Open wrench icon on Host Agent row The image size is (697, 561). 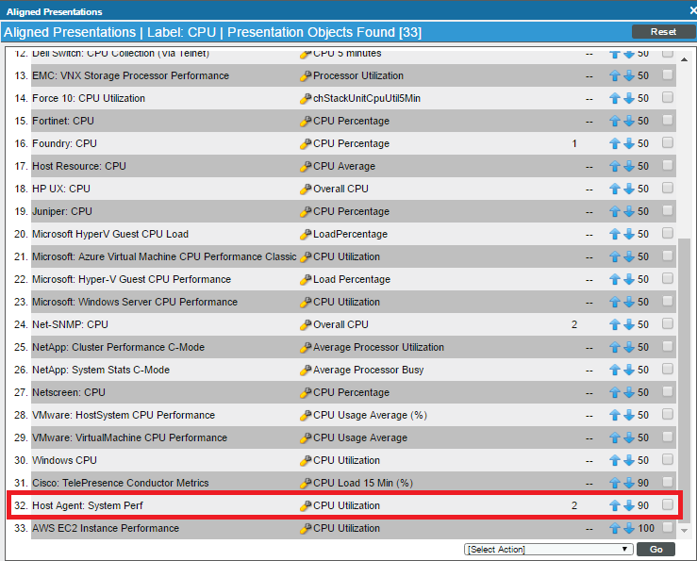[x=306, y=506]
